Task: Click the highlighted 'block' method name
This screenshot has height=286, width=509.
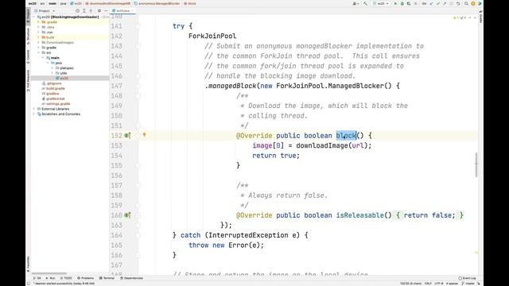Action: click(346, 136)
